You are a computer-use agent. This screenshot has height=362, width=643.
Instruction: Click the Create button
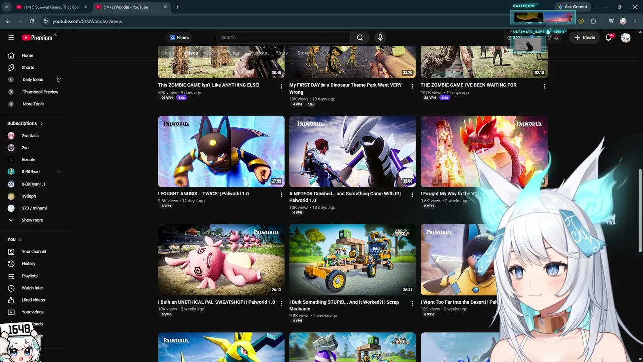pos(585,37)
